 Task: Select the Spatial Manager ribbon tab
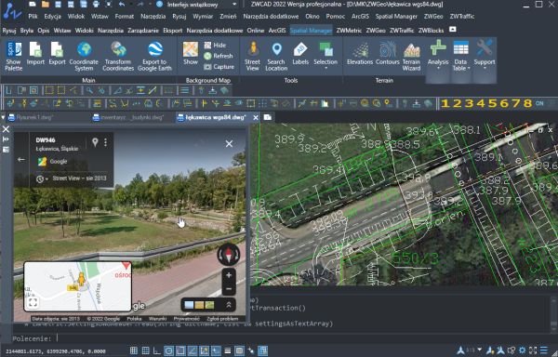click(x=311, y=31)
